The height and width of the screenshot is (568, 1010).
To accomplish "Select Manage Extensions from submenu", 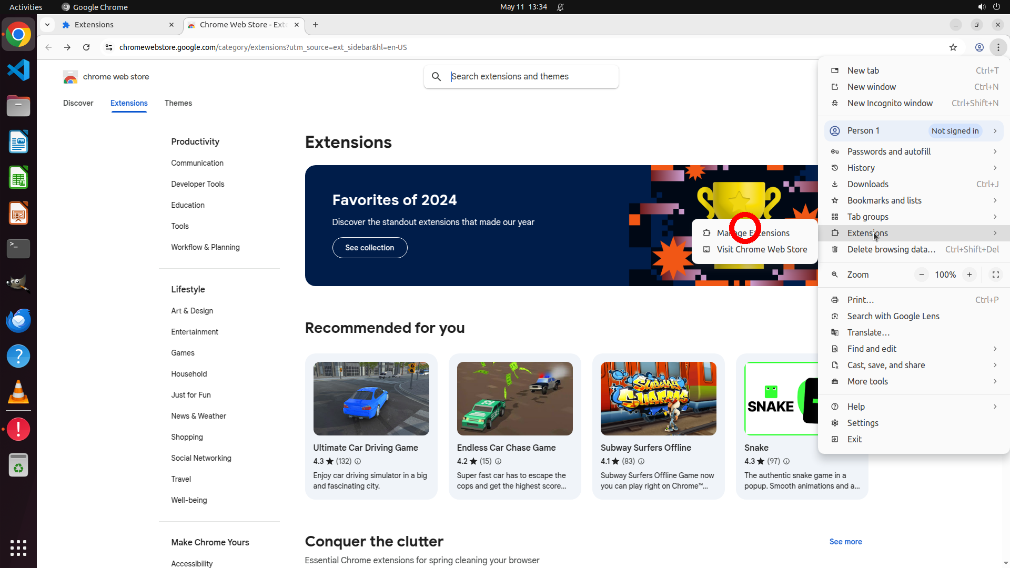I will pyautogui.click(x=753, y=233).
